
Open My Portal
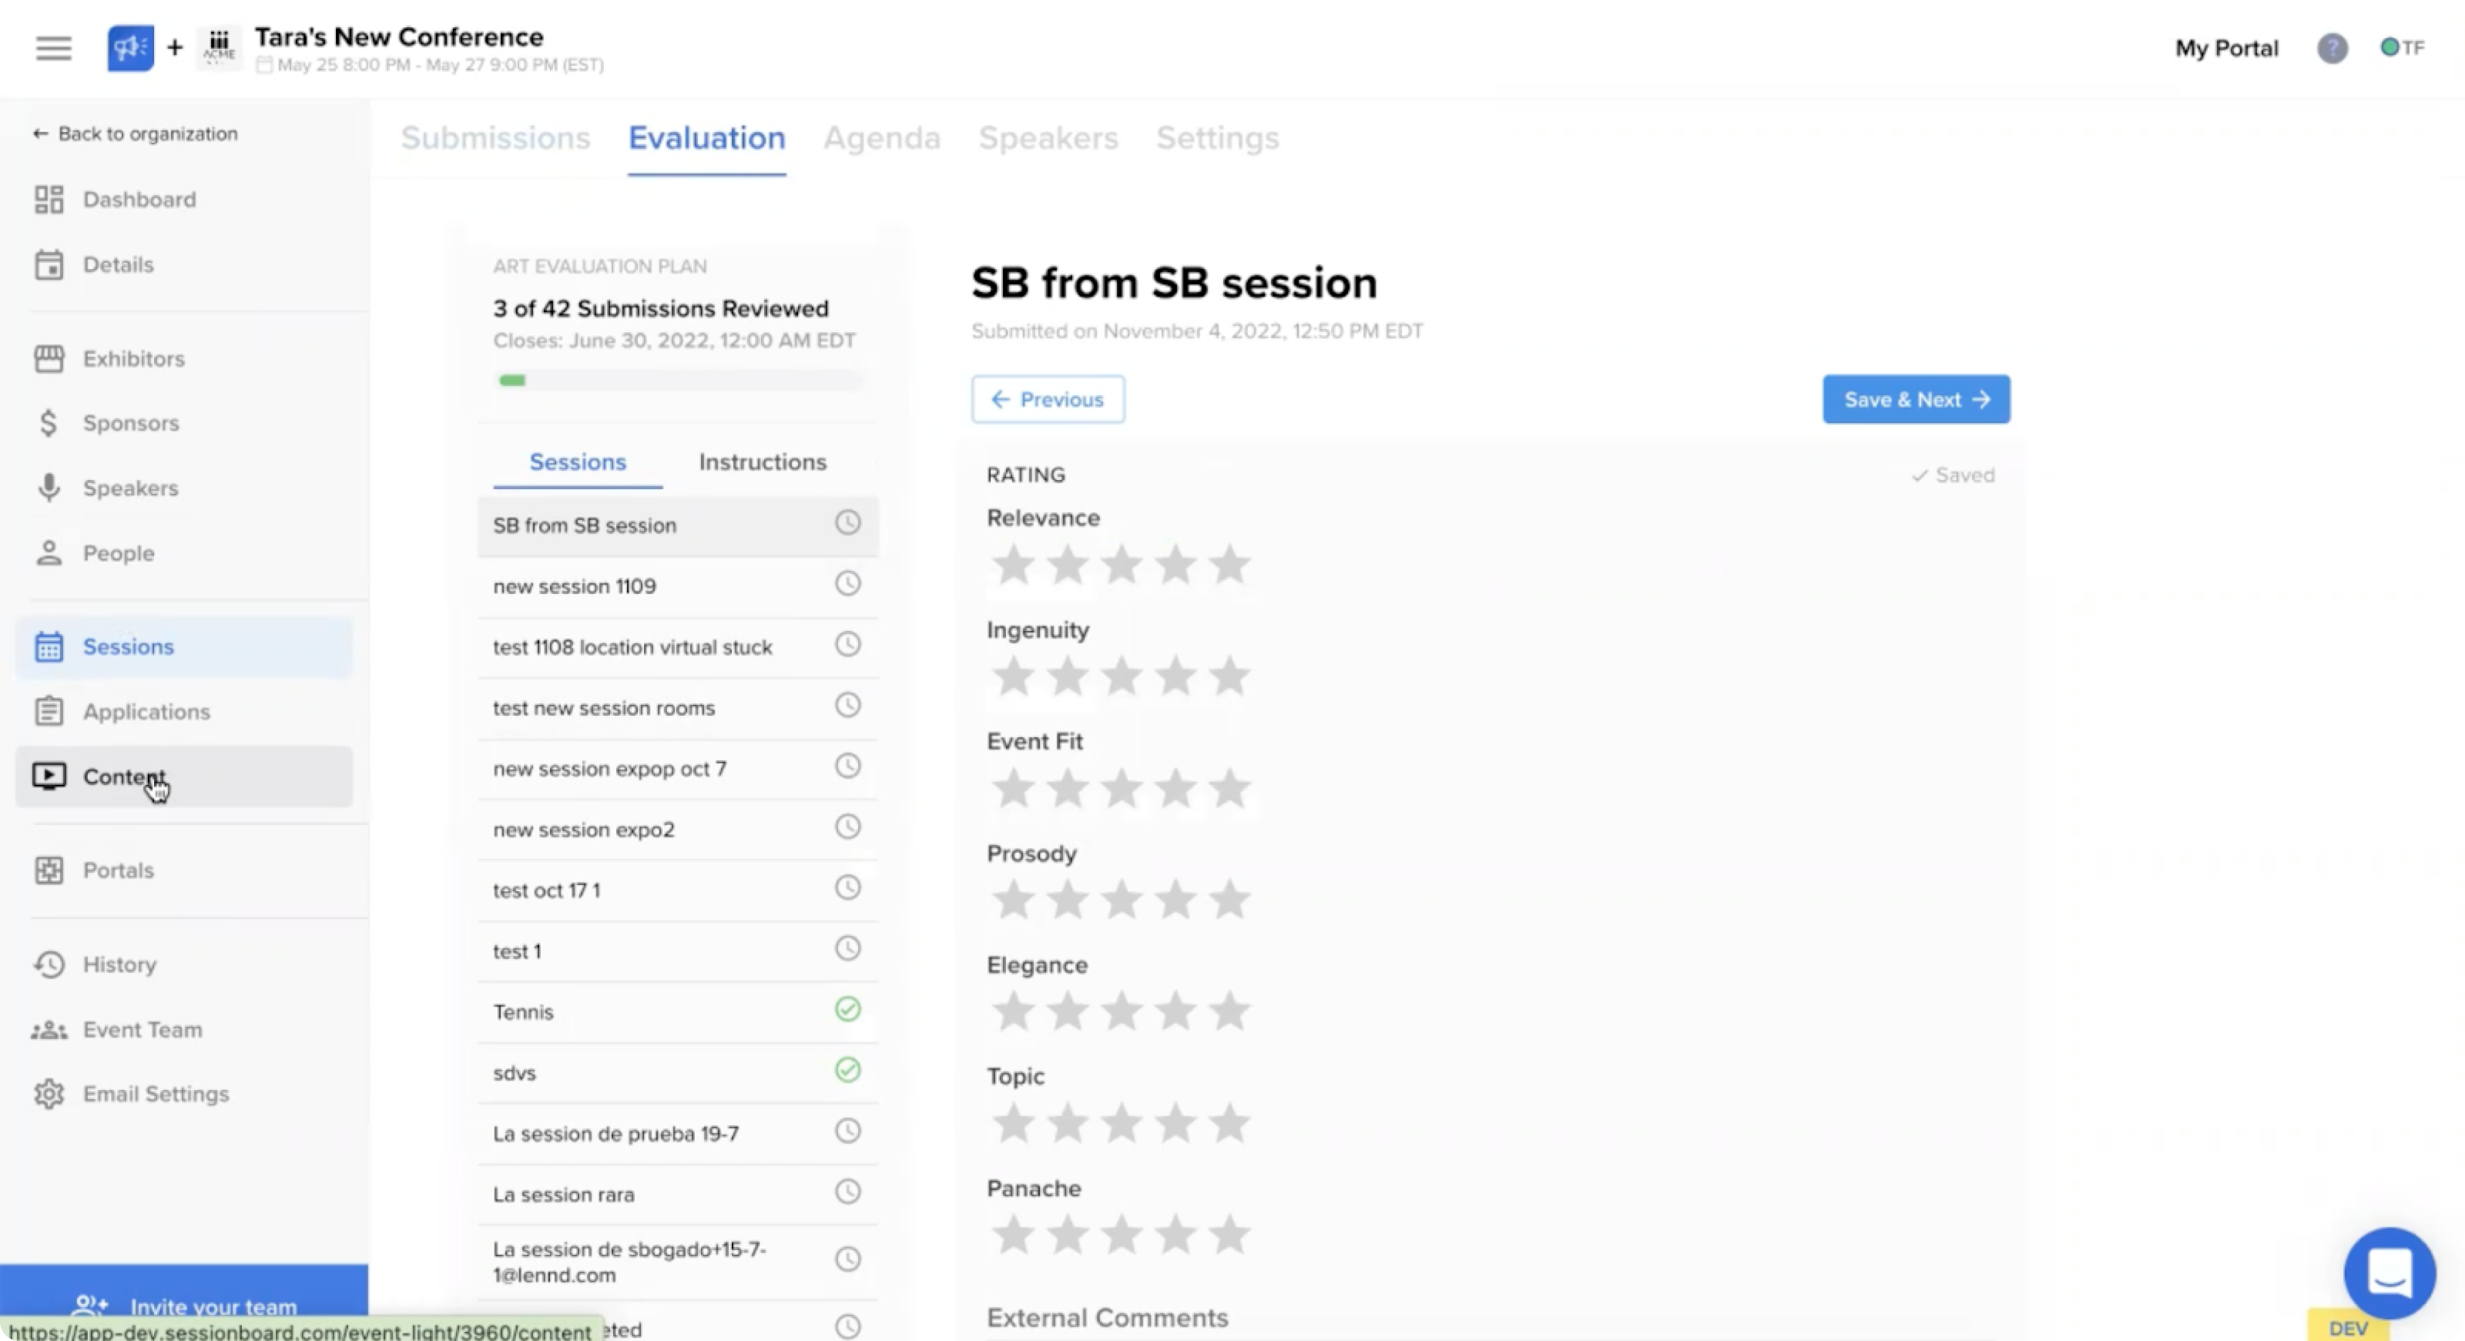(x=2226, y=48)
